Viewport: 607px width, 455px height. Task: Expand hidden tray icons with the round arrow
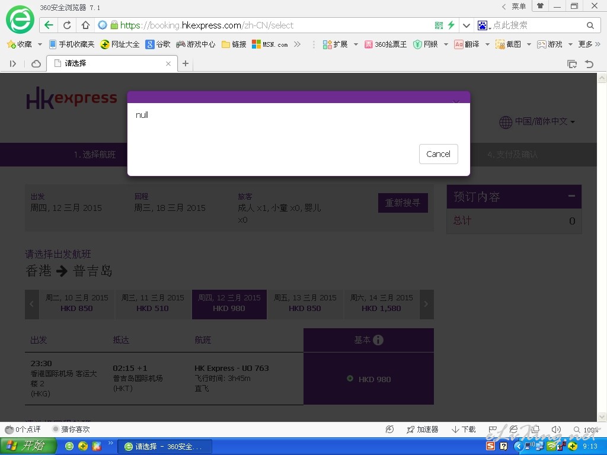[519, 446]
